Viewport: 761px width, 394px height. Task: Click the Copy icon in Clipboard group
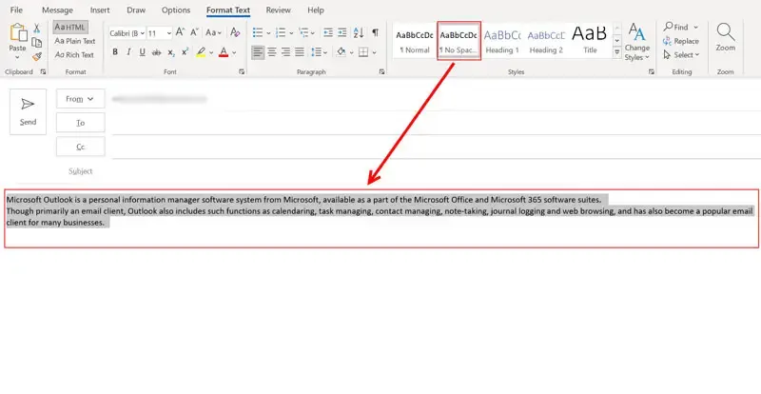point(36,43)
